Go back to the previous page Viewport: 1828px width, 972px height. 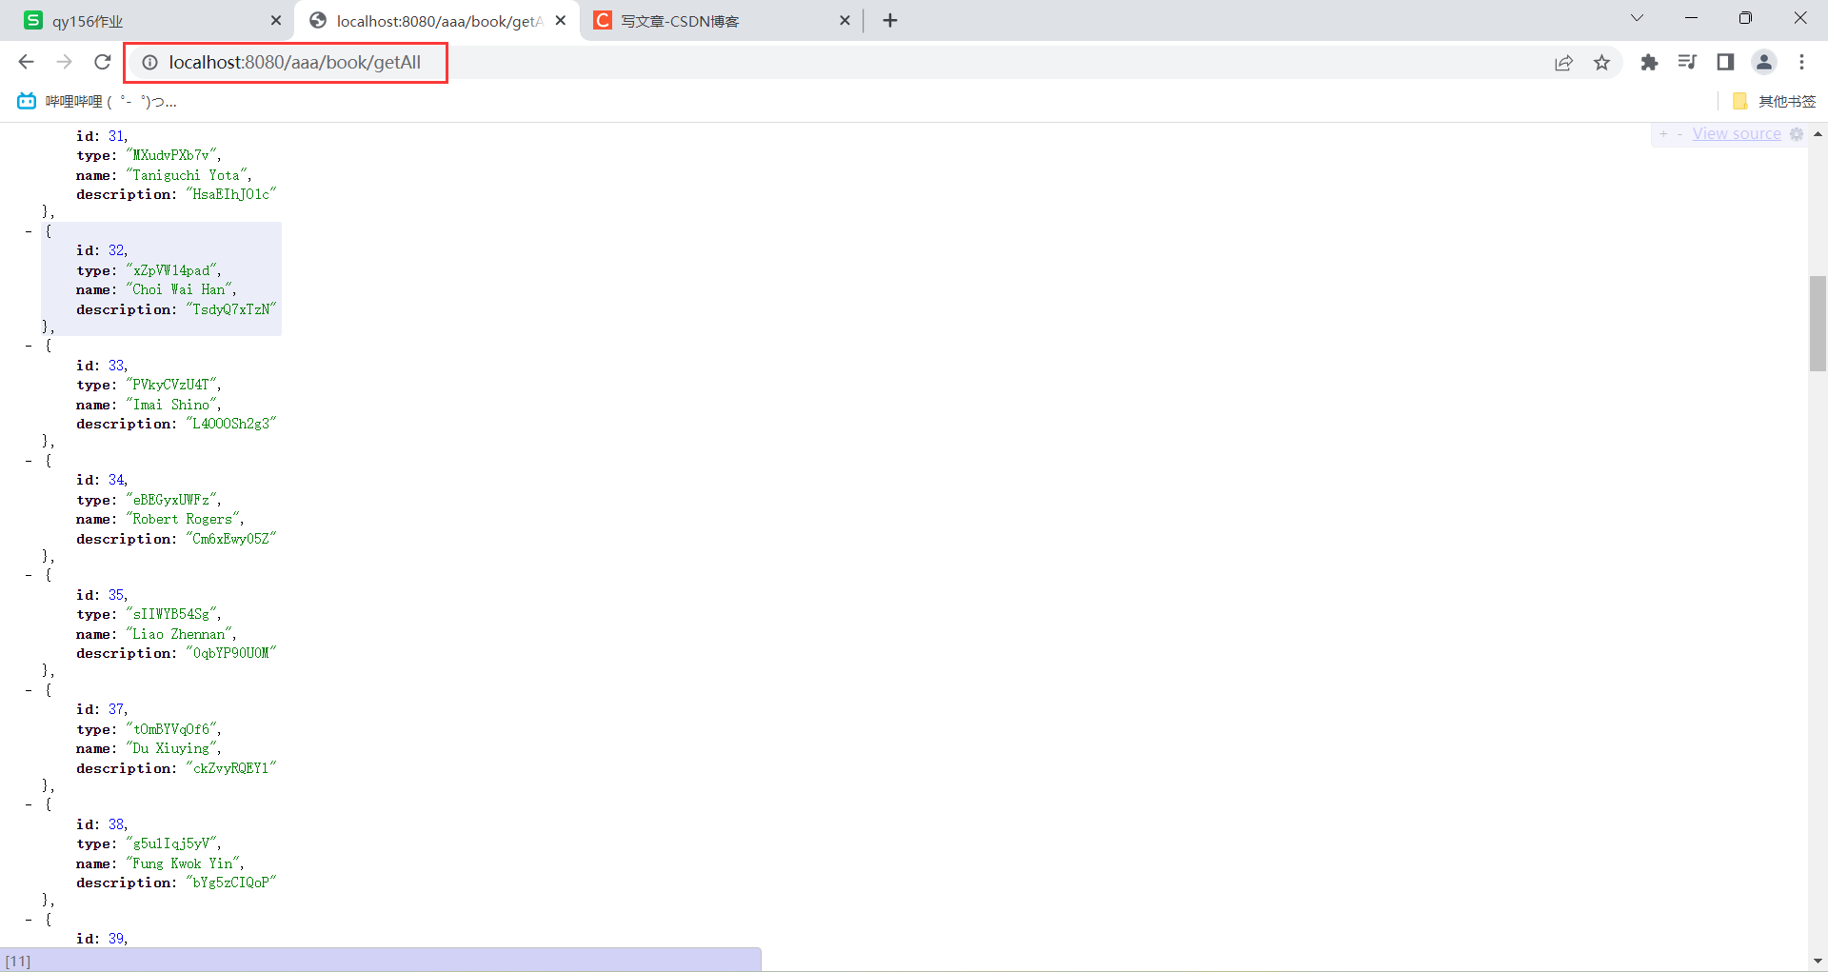[26, 62]
